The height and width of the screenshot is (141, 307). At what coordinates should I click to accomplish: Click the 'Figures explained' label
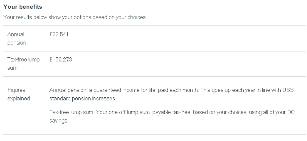point(19,94)
